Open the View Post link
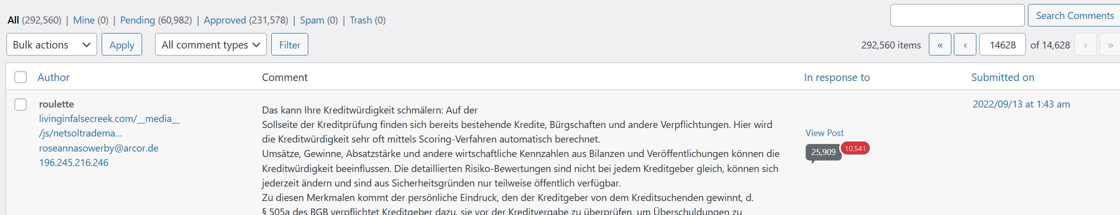This screenshot has height=215, width=1120. 824,133
